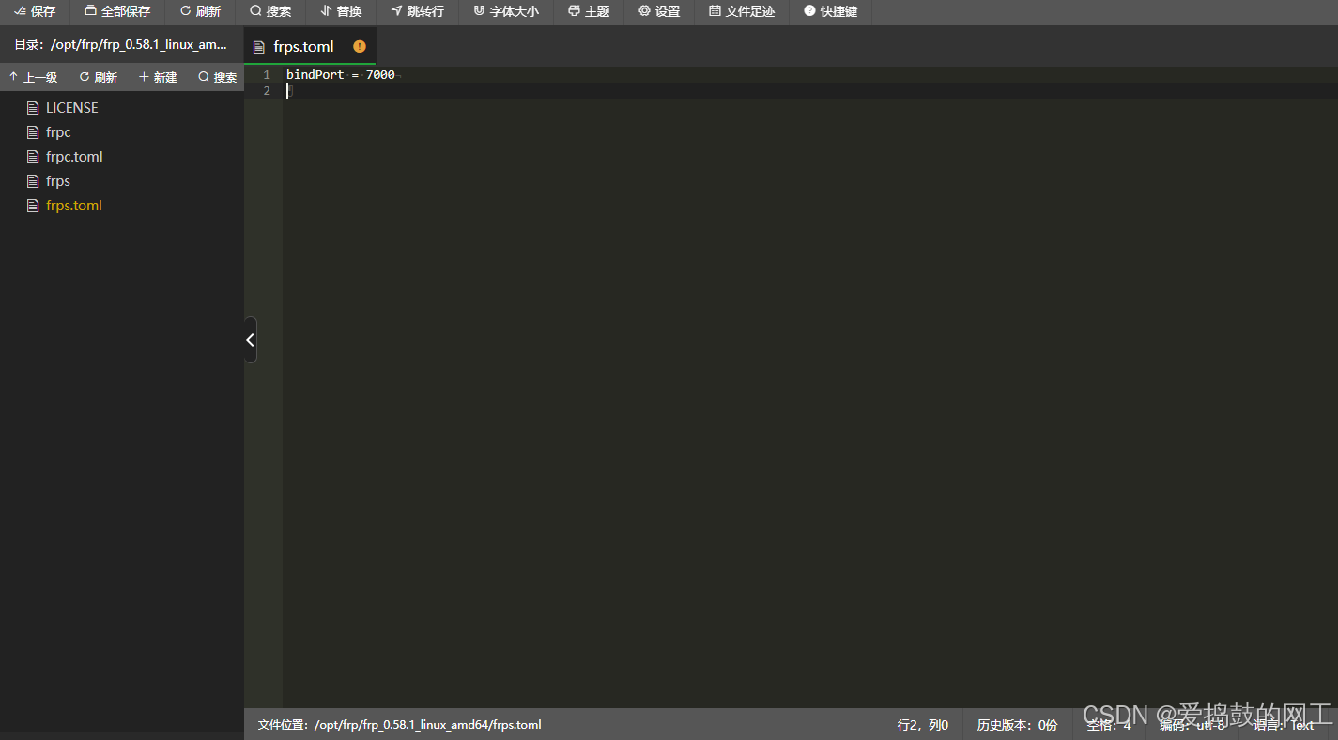Create a new item with 新建

click(158, 77)
